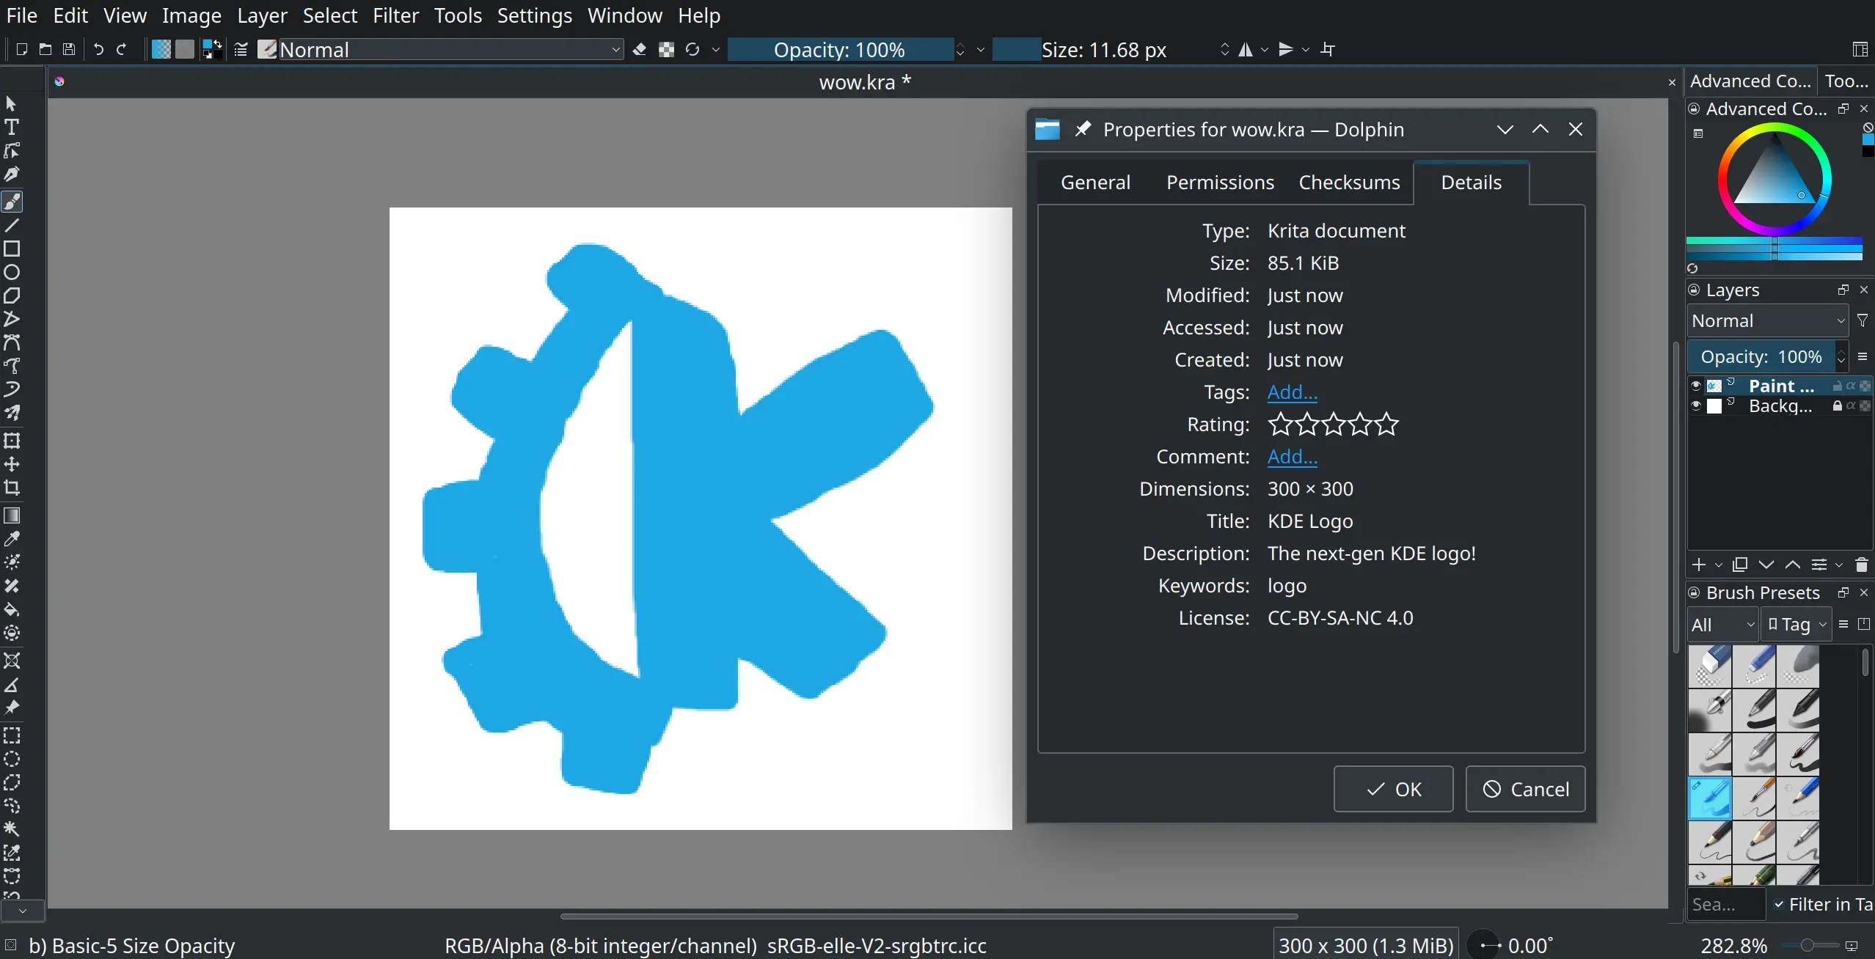Select the Rectangle tool
The height and width of the screenshot is (959, 1875).
(x=12, y=249)
